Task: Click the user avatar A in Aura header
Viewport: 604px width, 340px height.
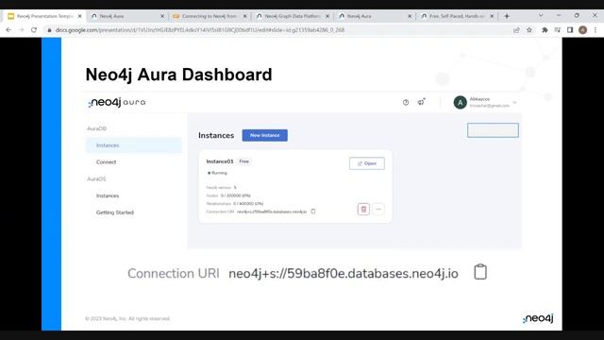Action: pos(460,103)
